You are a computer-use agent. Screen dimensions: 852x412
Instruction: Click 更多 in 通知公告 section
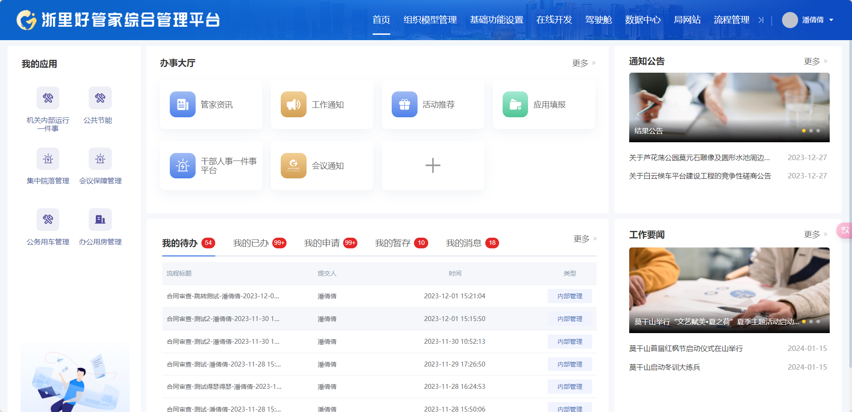[815, 61]
